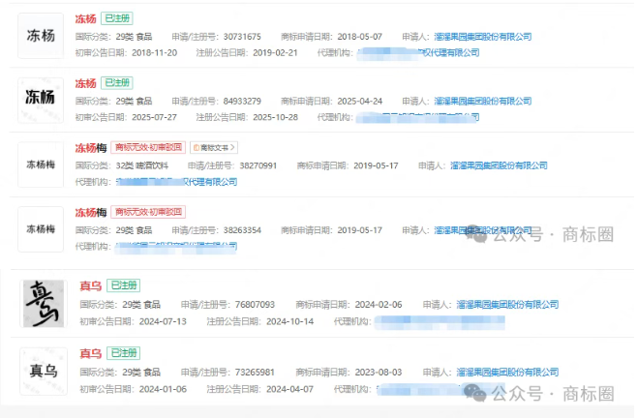This screenshot has height=419, width=637.
Task: Open the 冻杨 title link filed 2018-05-07
Action: pos(85,19)
